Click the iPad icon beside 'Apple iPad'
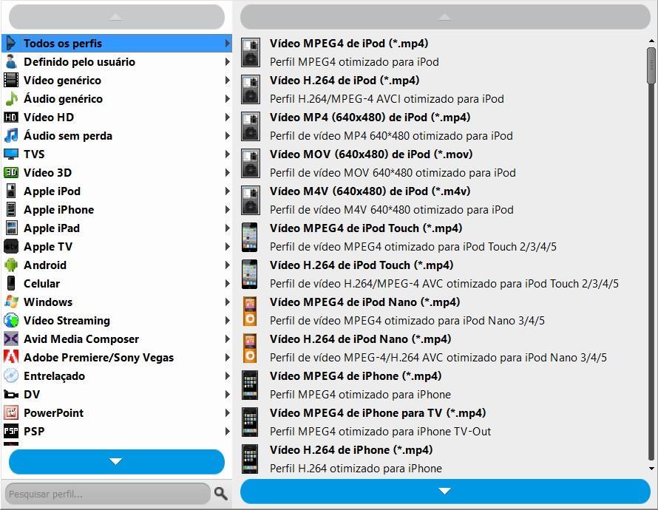 pos(11,228)
